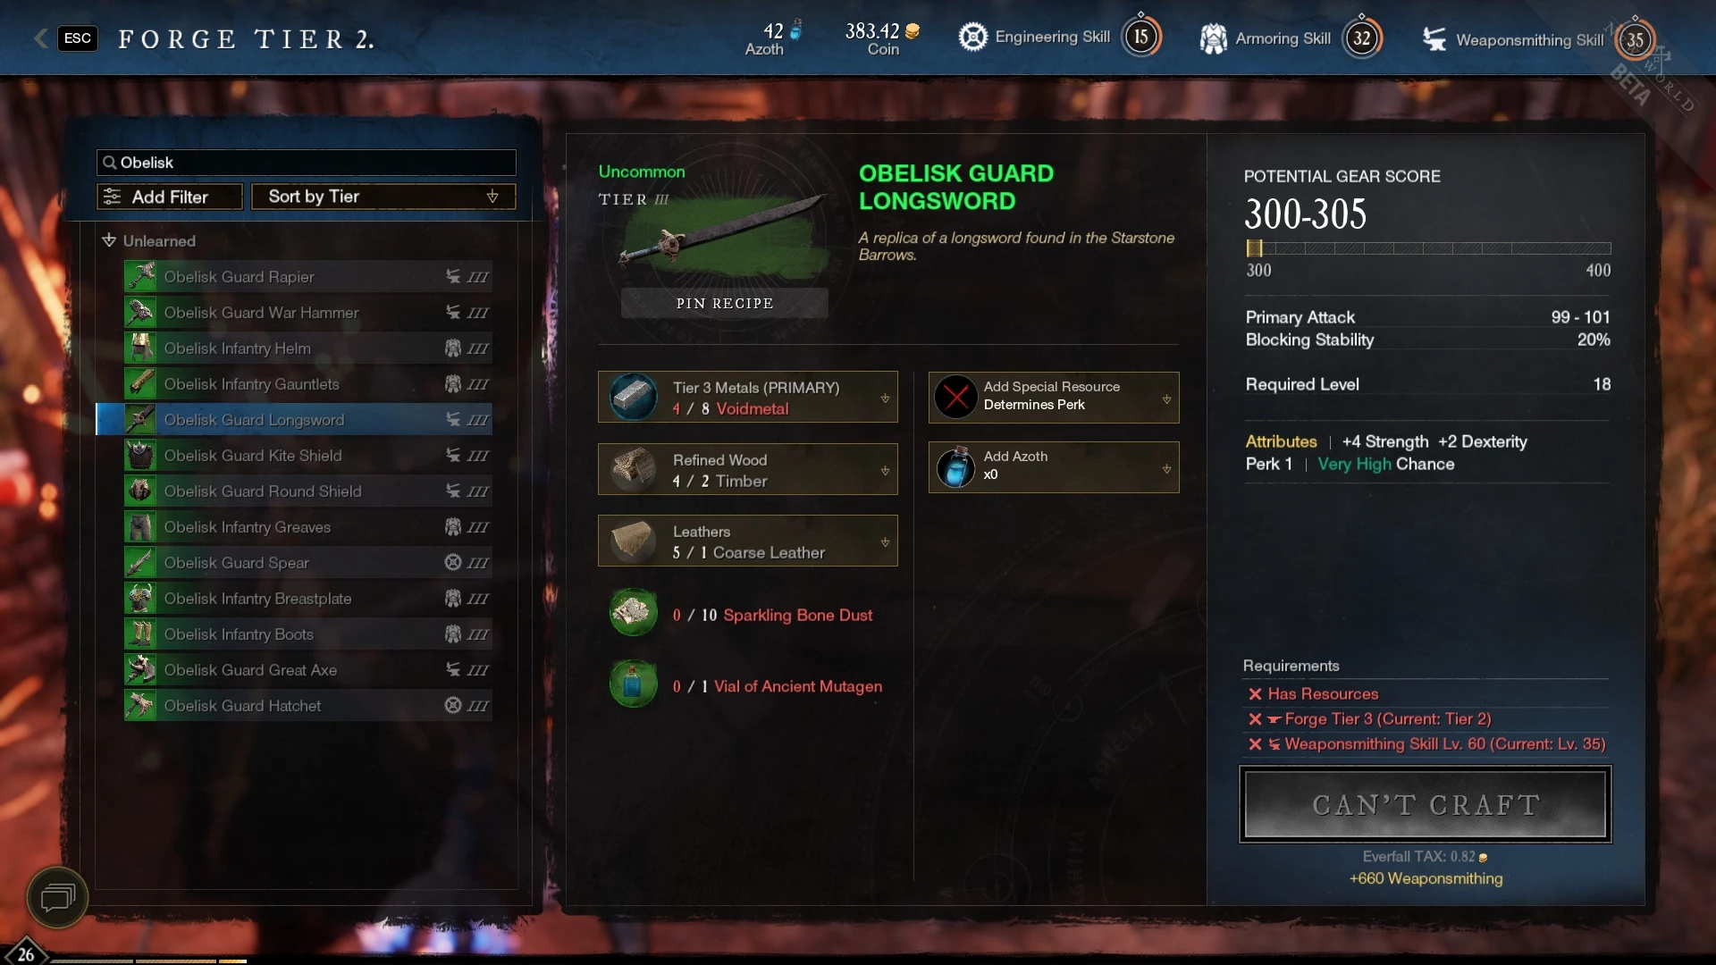Select the Obelisk Infantry Breastplate recipe
The width and height of the screenshot is (1716, 965).
[x=307, y=599]
